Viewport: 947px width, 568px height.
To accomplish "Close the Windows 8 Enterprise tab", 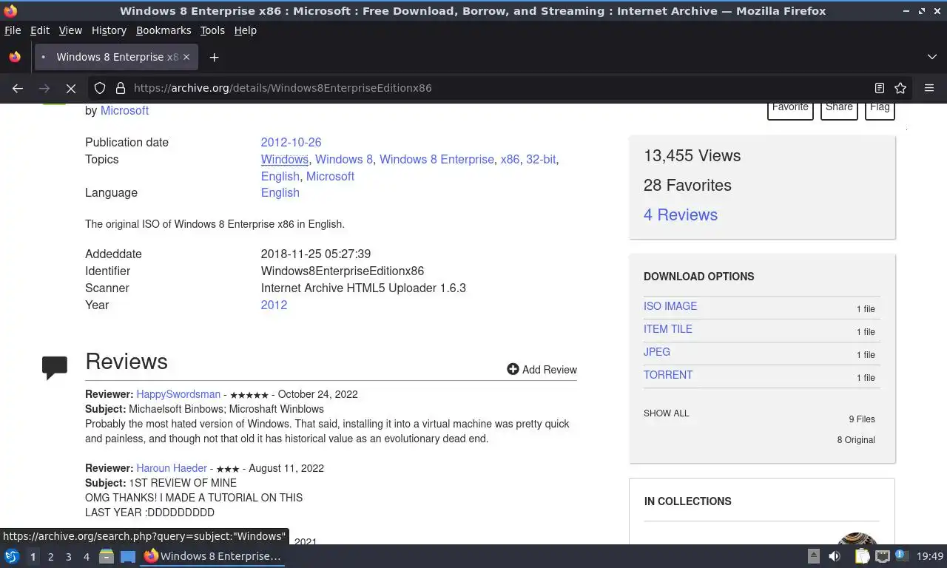I will [x=186, y=57].
